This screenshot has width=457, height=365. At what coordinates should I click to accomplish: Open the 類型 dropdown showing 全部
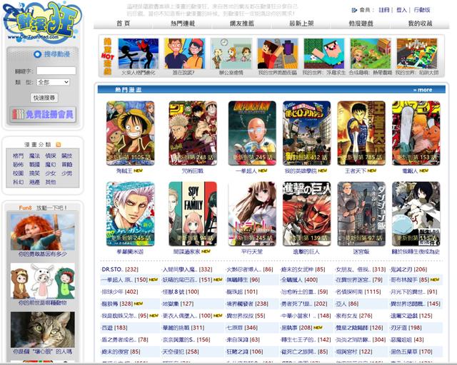pos(54,83)
